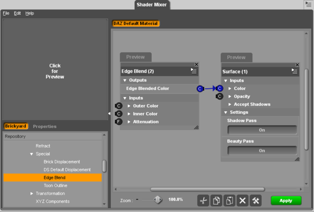314x212 pixels.
Task: Click zoom out minus sign
Action: click(x=137, y=199)
